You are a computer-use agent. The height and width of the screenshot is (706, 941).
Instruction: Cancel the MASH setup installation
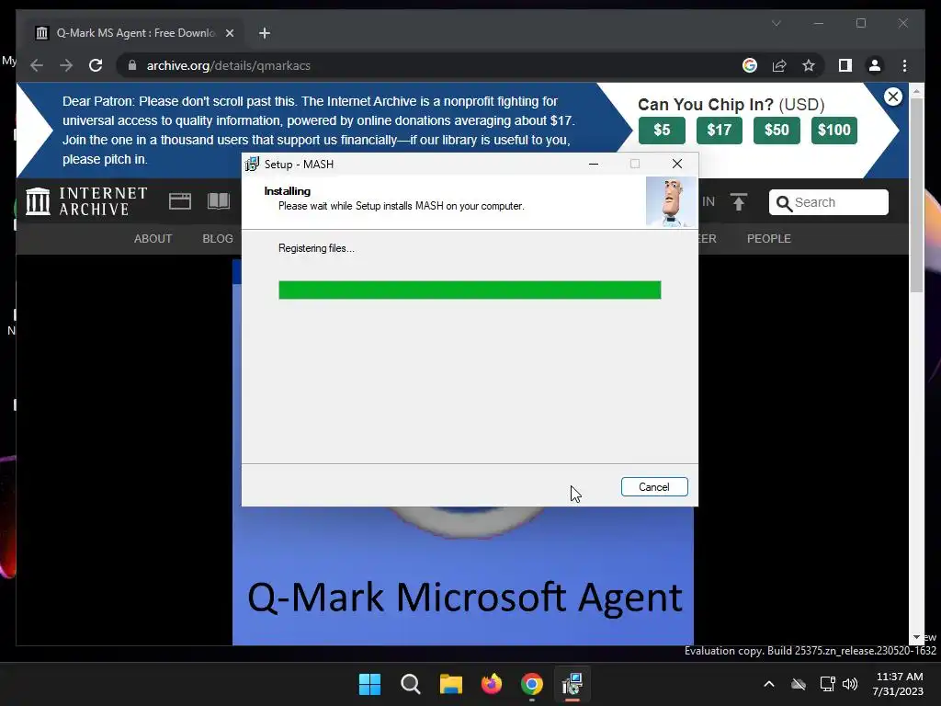[x=654, y=487]
